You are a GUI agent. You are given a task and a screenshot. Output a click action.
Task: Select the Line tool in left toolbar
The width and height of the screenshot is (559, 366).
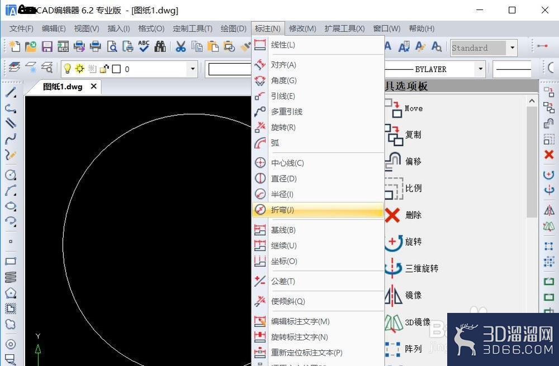tap(11, 92)
